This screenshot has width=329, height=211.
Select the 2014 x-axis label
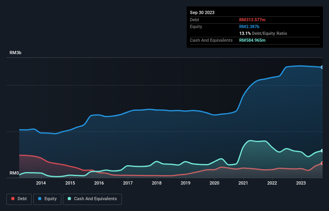coord(41,183)
